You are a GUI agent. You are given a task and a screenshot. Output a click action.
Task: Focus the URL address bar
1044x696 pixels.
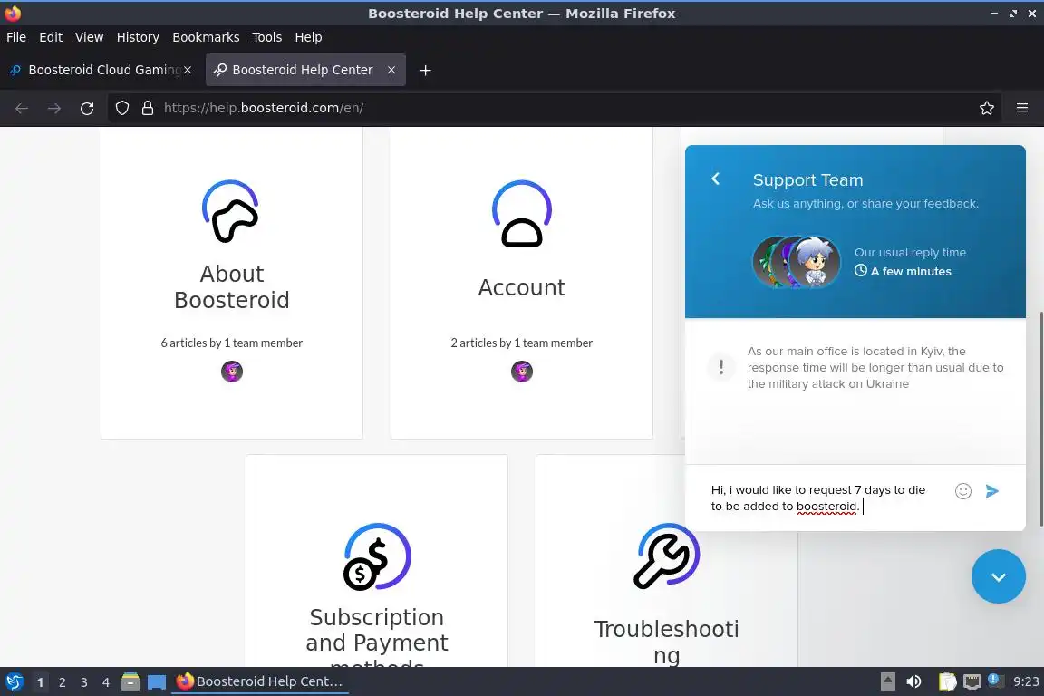553,108
